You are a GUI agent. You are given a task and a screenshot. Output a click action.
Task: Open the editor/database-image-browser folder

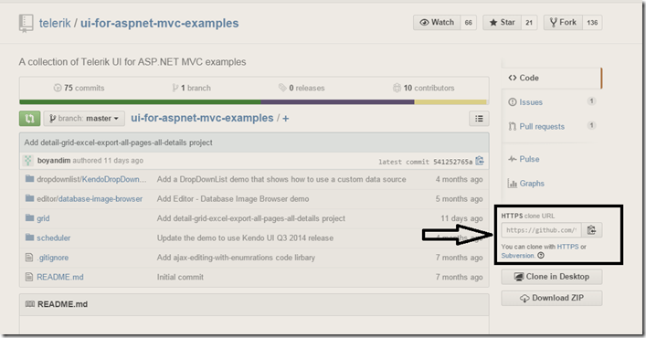[x=90, y=199]
